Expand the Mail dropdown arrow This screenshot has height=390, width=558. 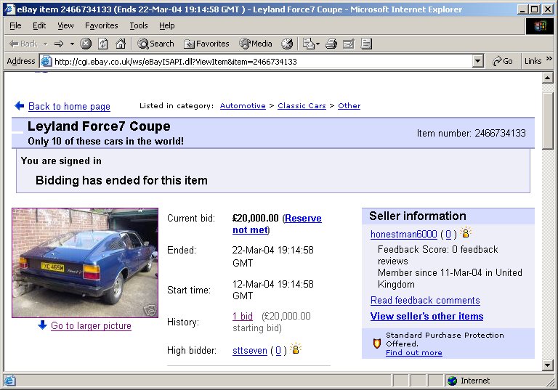coord(318,44)
